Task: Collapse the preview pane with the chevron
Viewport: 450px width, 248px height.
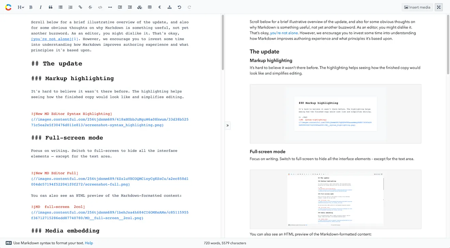Action: coord(227,126)
